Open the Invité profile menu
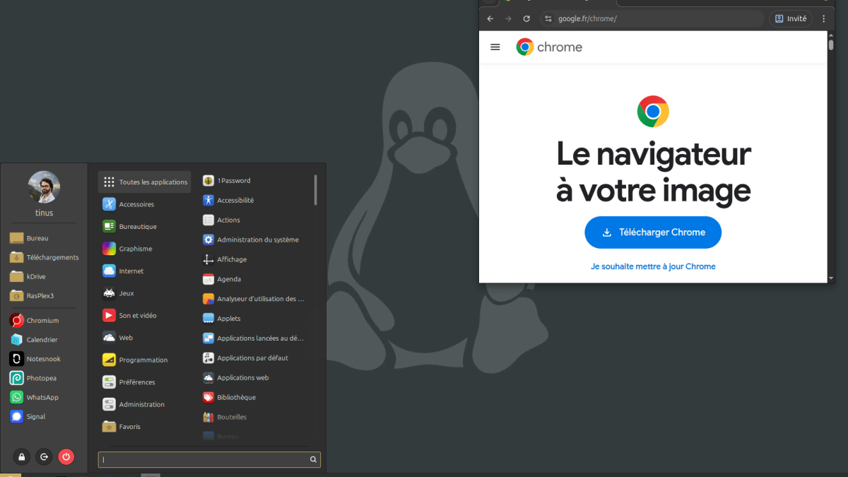The width and height of the screenshot is (848, 477). [791, 18]
